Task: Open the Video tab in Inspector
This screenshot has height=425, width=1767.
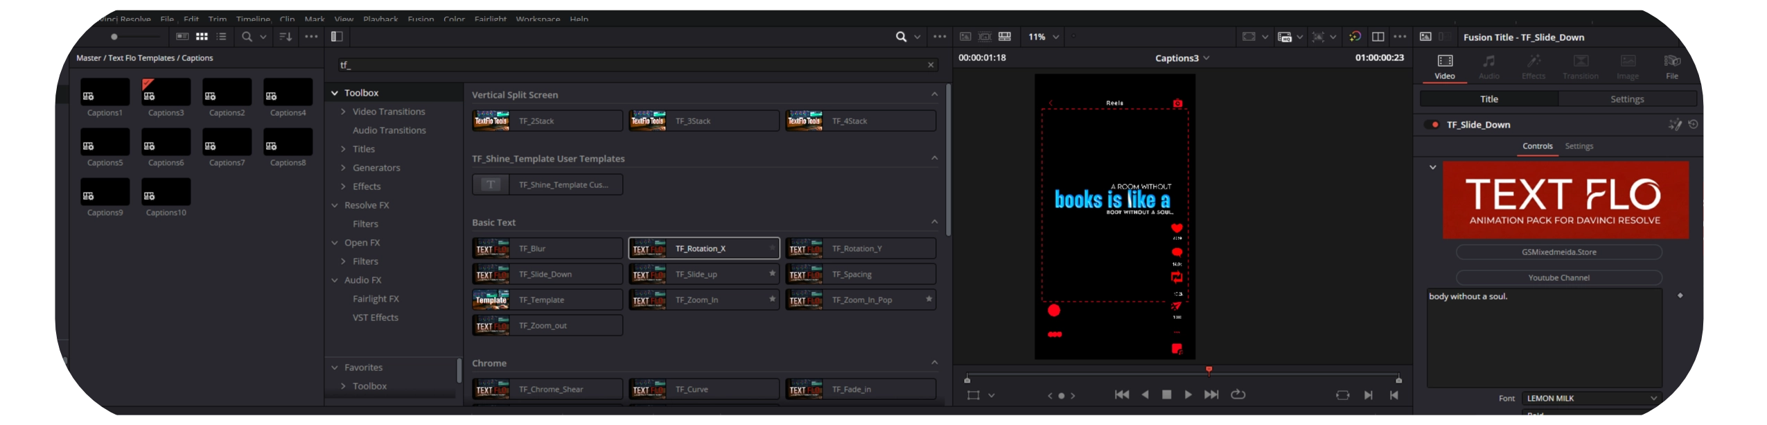Action: [x=1445, y=67]
